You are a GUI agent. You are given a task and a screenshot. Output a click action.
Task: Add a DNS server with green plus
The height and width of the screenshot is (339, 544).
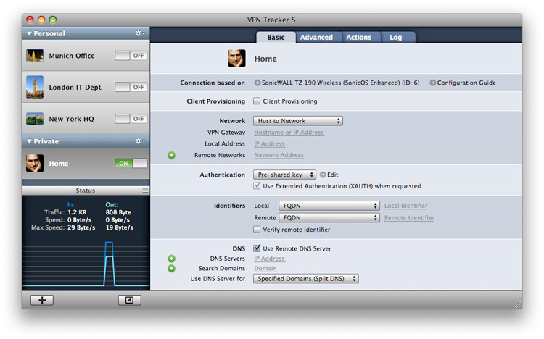[x=171, y=259]
